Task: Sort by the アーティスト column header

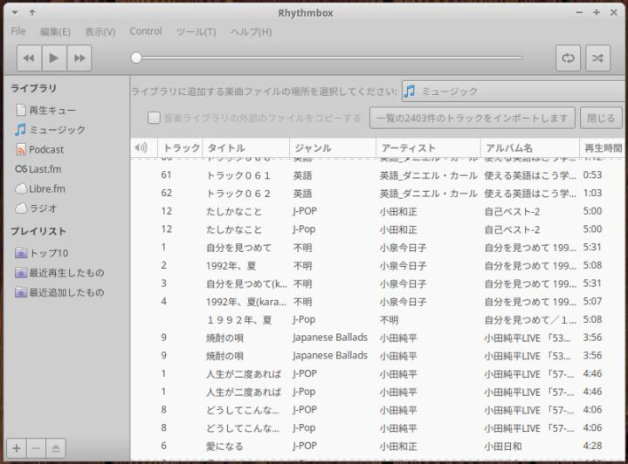Action: [x=429, y=148]
